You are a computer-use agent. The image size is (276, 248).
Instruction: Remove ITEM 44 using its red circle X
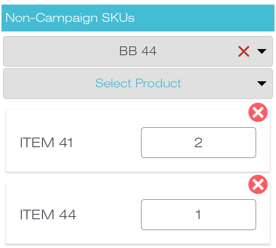click(258, 185)
